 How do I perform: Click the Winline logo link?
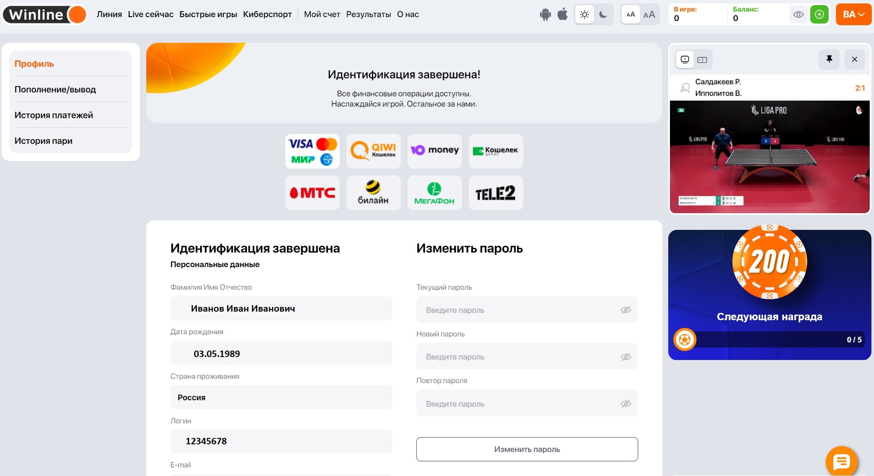[44, 15]
